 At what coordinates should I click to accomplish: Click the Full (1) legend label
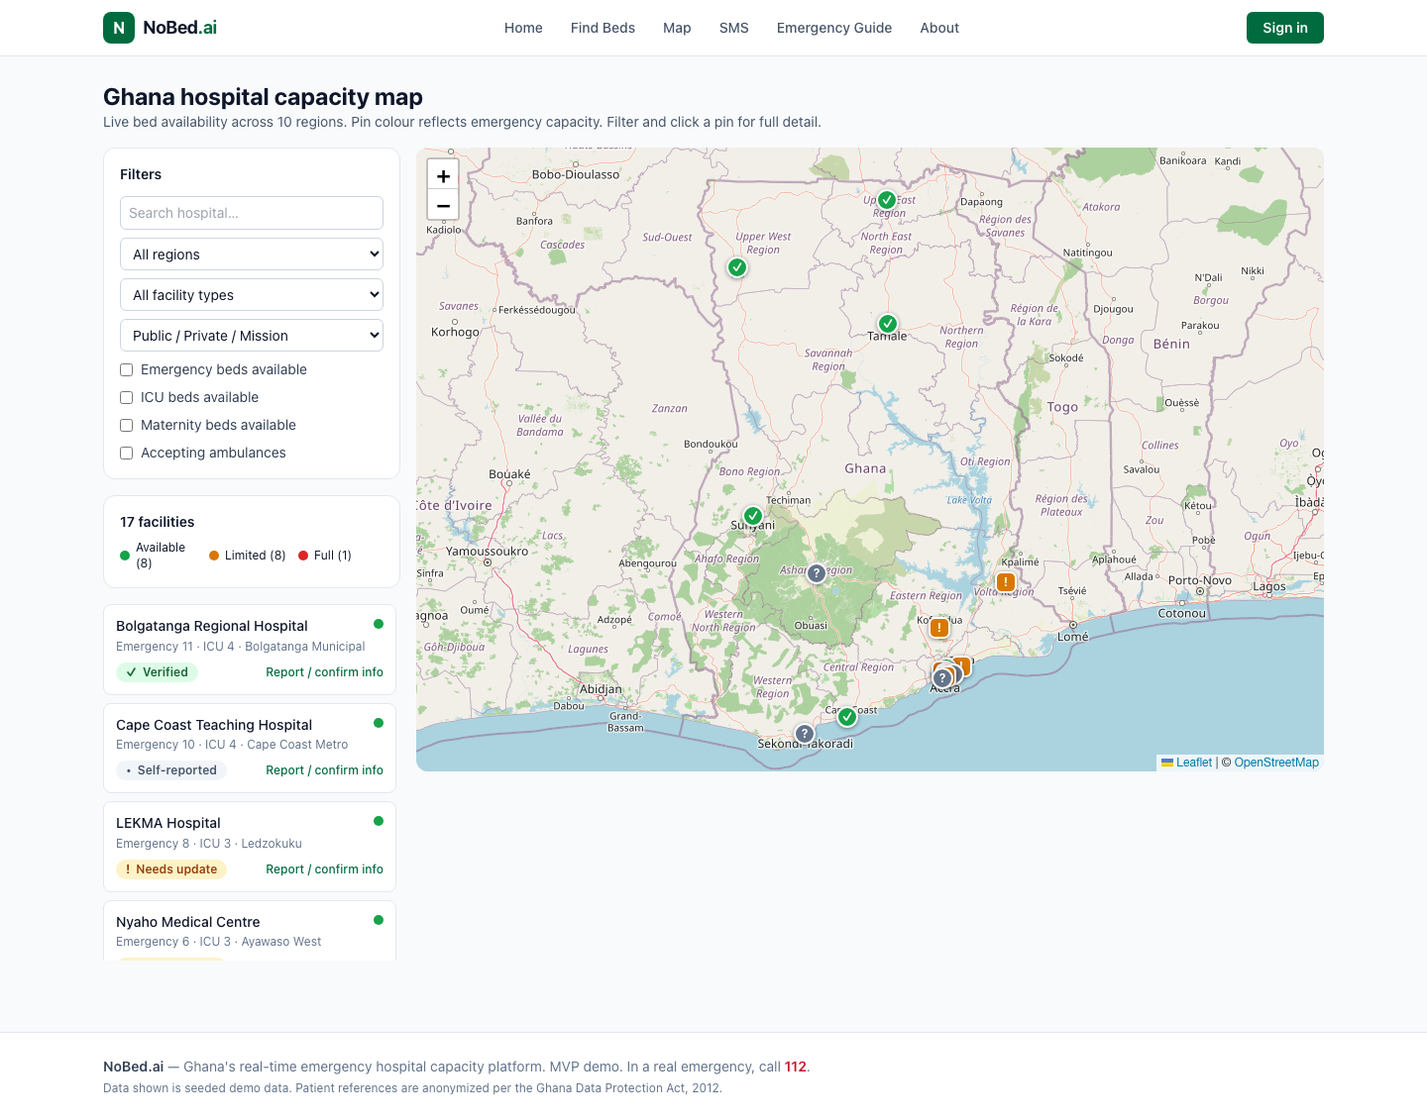(x=333, y=556)
